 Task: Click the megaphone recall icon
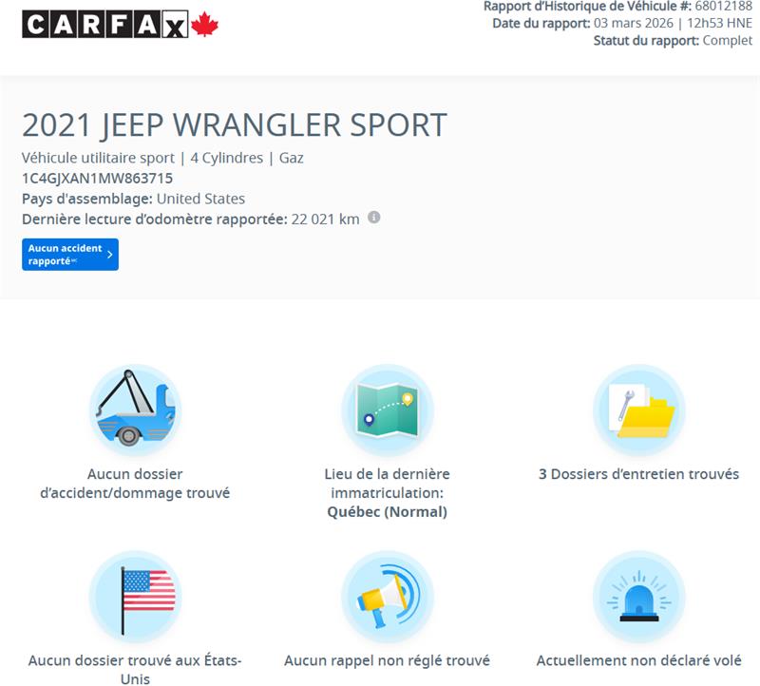[388, 597]
